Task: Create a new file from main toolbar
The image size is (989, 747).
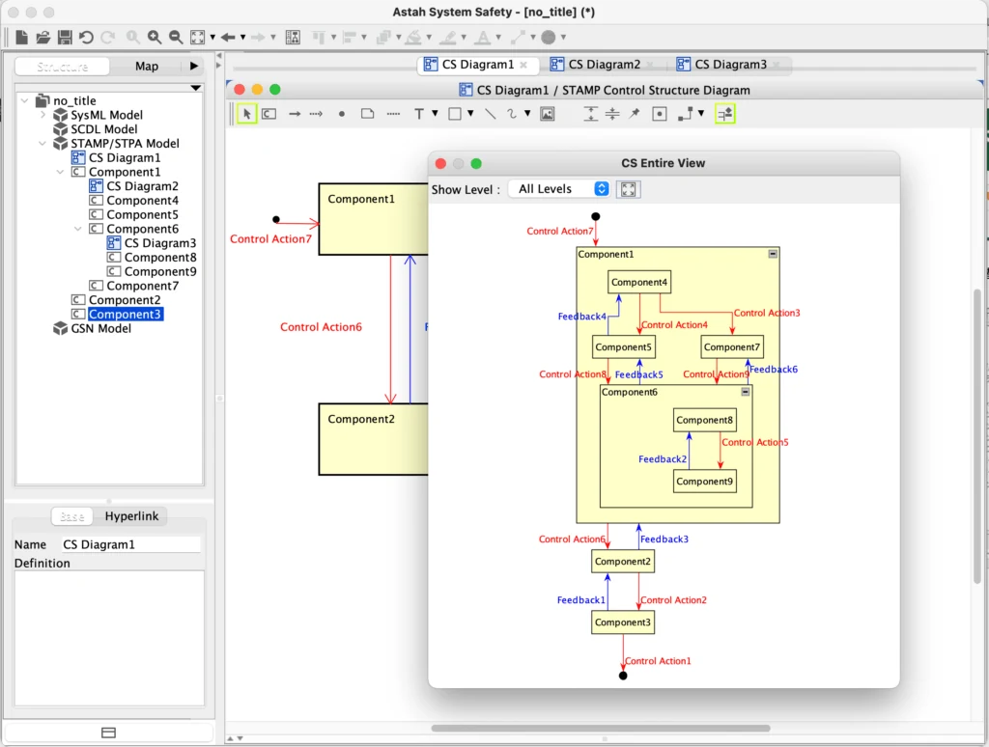Action: 21,38
